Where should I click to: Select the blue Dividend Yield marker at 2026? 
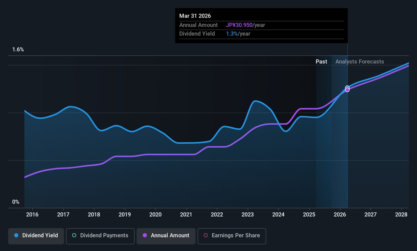coord(347,87)
